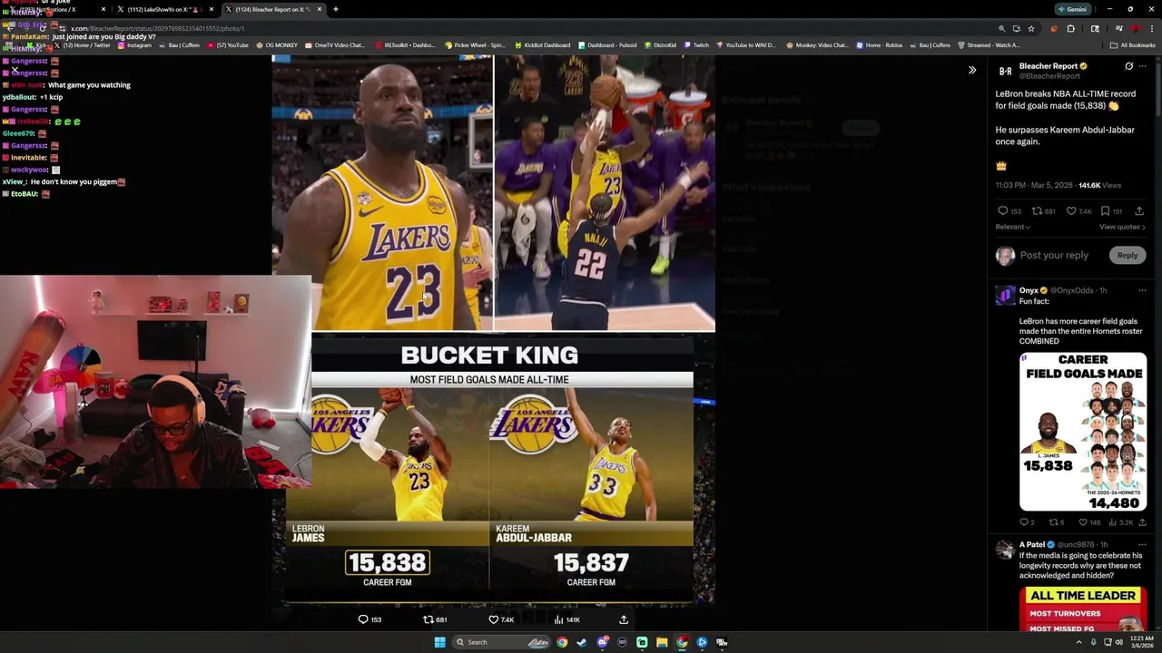
Task: Click the browser address bar URL
Action: [159, 28]
